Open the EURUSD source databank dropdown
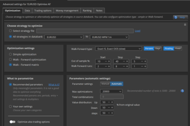 (x=64, y=37)
